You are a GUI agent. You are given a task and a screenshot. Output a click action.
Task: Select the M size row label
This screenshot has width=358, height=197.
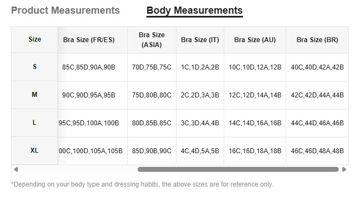(35, 95)
